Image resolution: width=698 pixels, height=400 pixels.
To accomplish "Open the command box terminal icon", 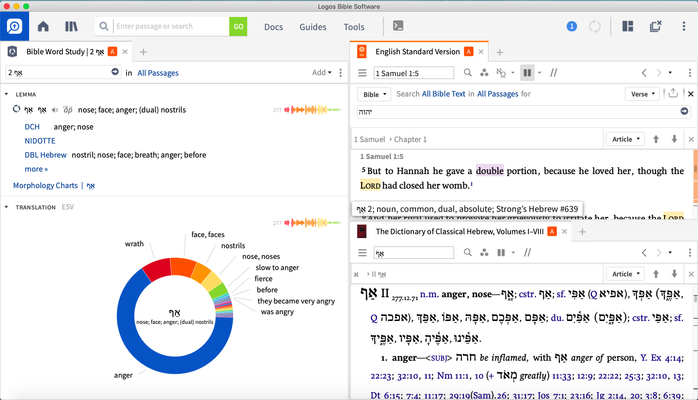I will pos(398,26).
